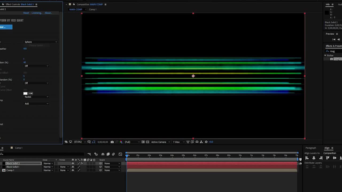342x192 pixels.
Task: Open the Licensing link
Action: (37, 13)
